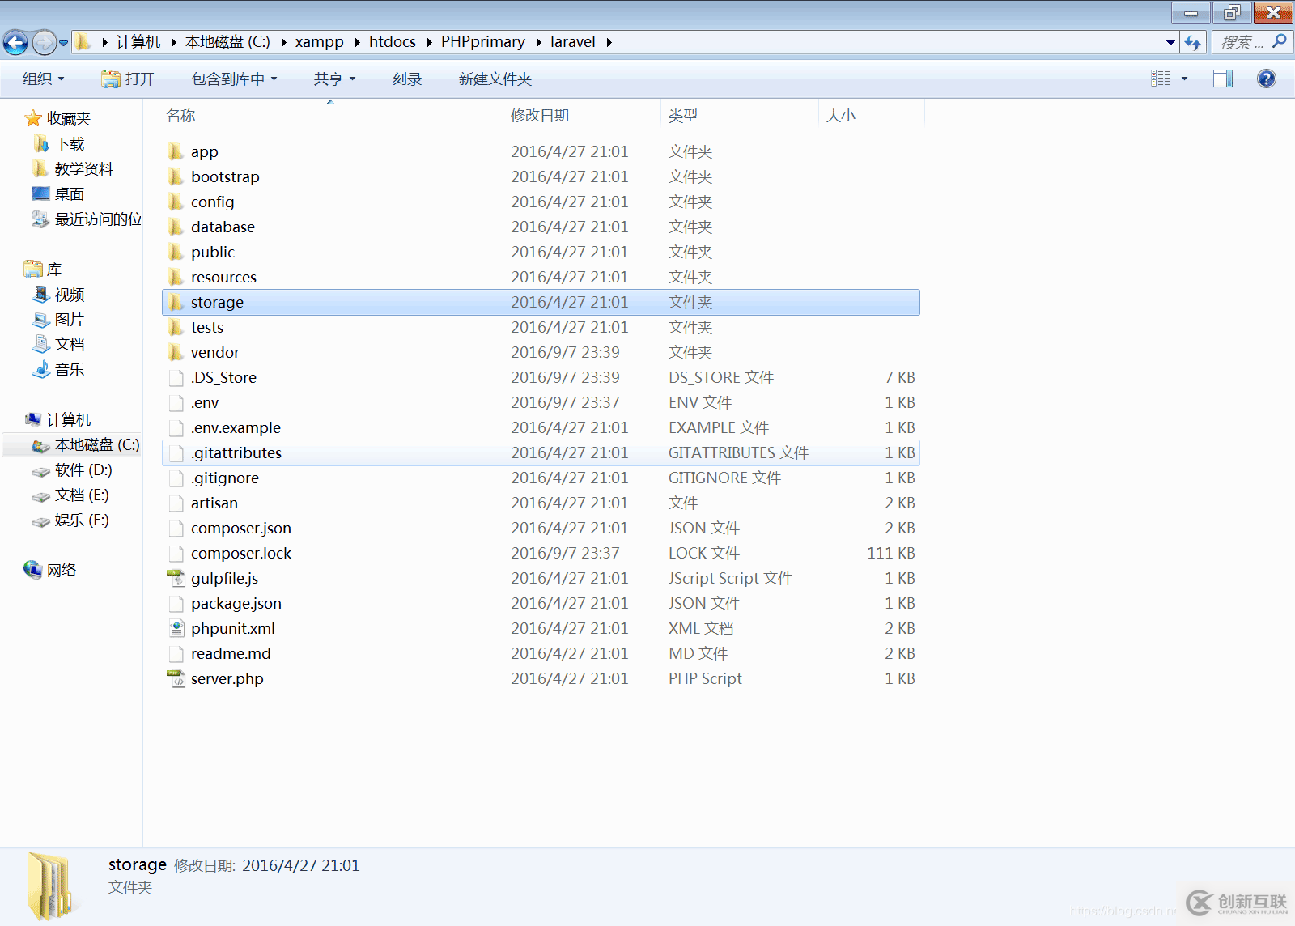Open the address bar history dropdown arrow

click(1170, 42)
